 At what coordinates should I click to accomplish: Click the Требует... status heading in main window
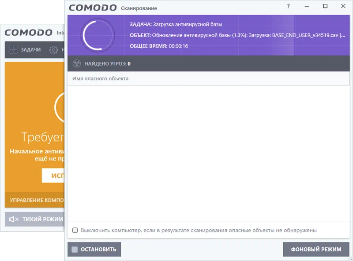43,137
